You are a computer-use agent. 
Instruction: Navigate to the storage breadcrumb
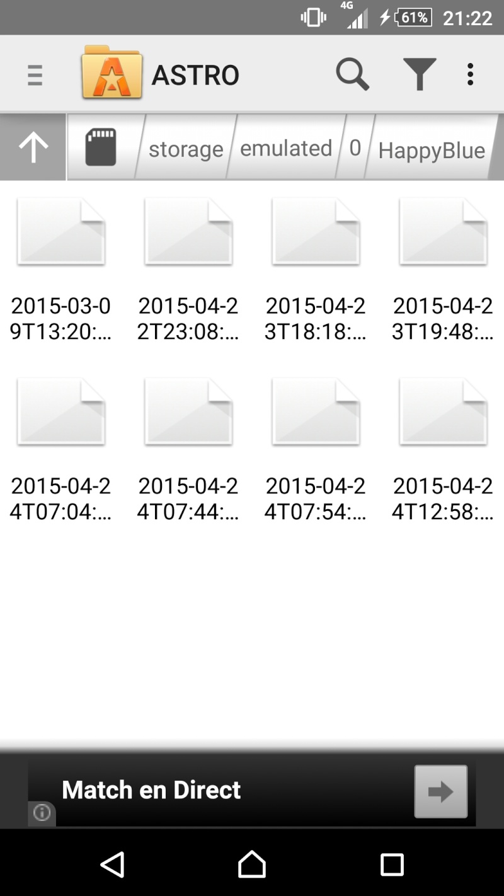[x=186, y=149]
